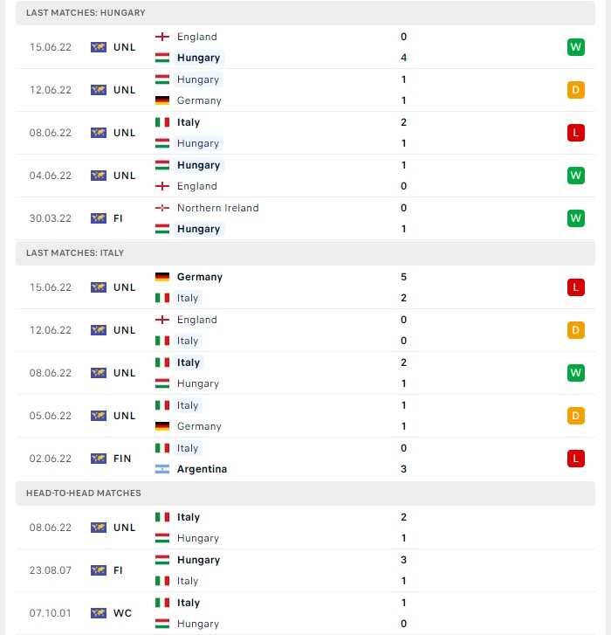Open the Head-to-Head Matches section header

tap(305, 494)
